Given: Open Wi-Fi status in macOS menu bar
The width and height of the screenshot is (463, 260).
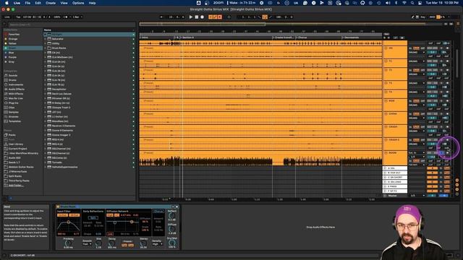Looking at the screenshot, I should click(404, 3).
